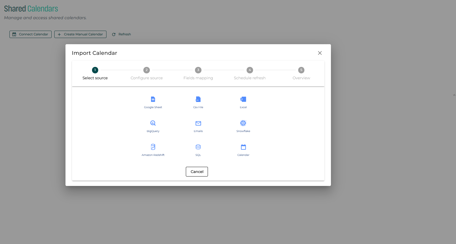Choose the Csv File source icon
The height and width of the screenshot is (244, 456).
click(198, 99)
